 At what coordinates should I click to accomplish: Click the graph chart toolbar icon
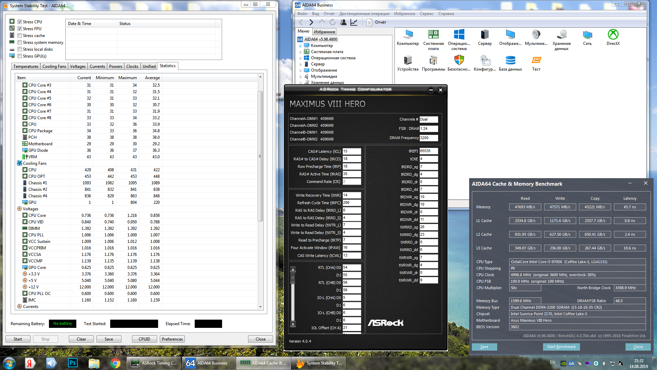pos(354,22)
